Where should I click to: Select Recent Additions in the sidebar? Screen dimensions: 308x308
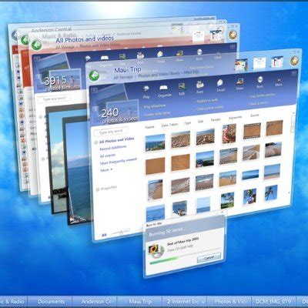113,148
